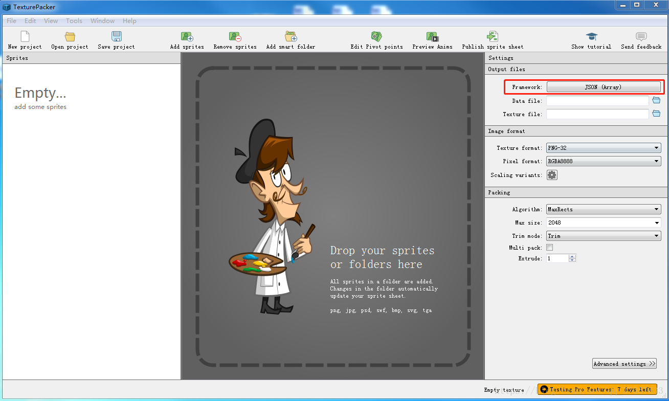Click the Extrude value field
Image resolution: width=669 pixels, height=401 pixels.
tap(557, 258)
